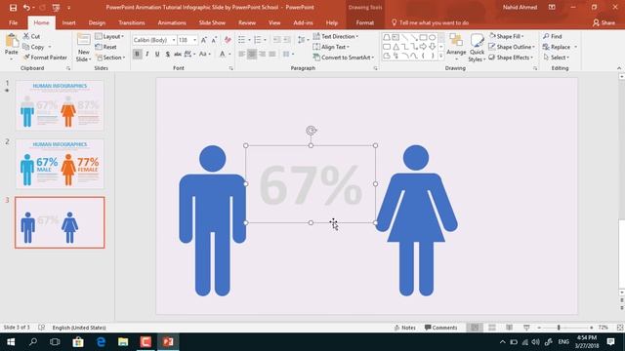The image size is (625, 351).
Task: Click the zoom slider handle
Action: pos(559,328)
